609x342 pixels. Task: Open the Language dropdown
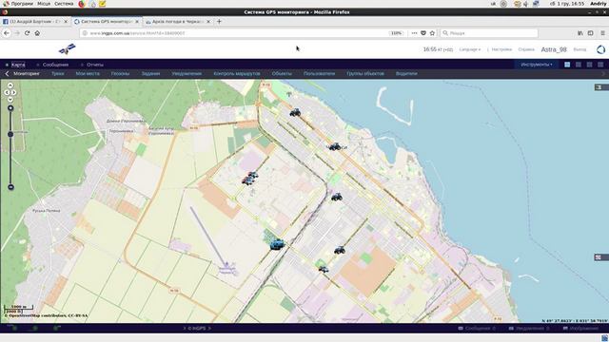469,49
